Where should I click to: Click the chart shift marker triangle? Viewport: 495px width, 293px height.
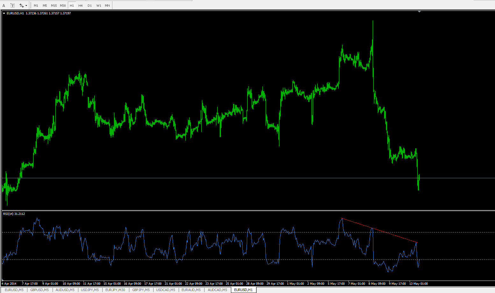coord(420,11)
